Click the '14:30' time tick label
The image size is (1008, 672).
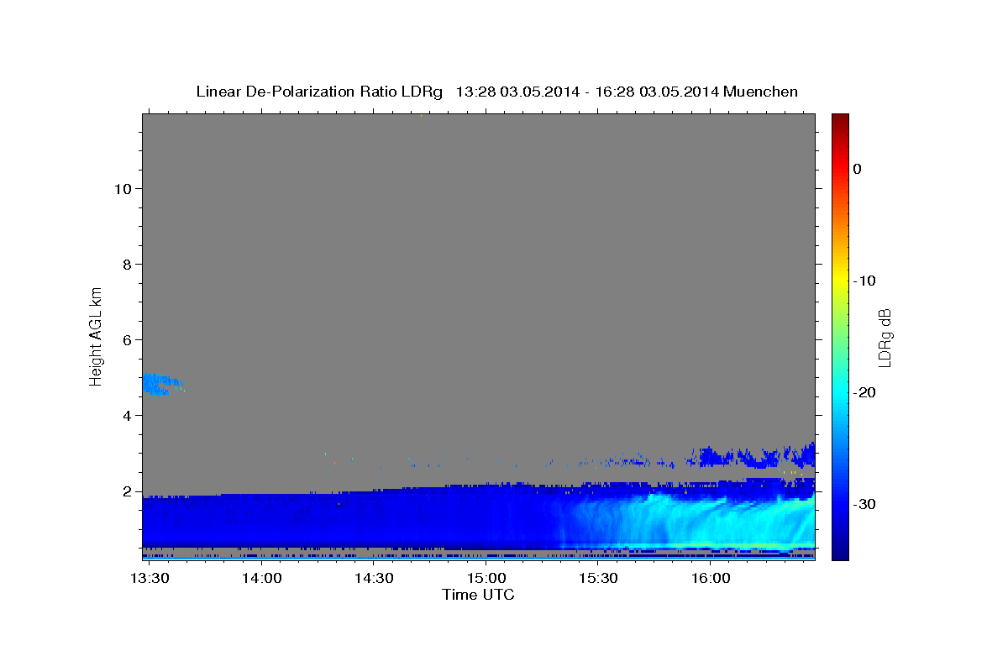(374, 579)
